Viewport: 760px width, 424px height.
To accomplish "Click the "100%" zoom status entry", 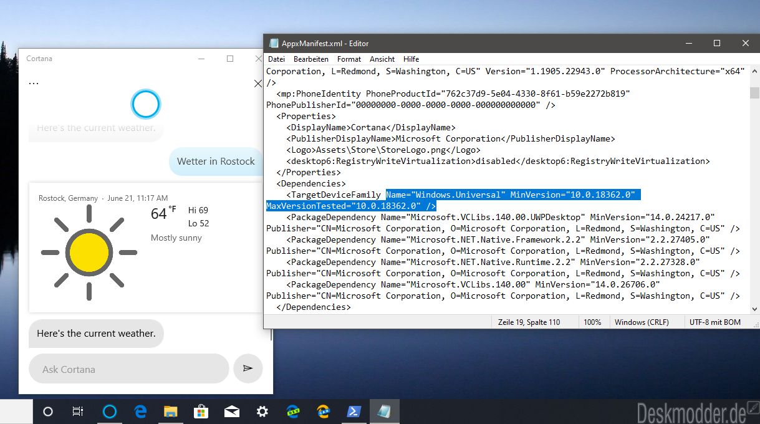I will point(592,322).
